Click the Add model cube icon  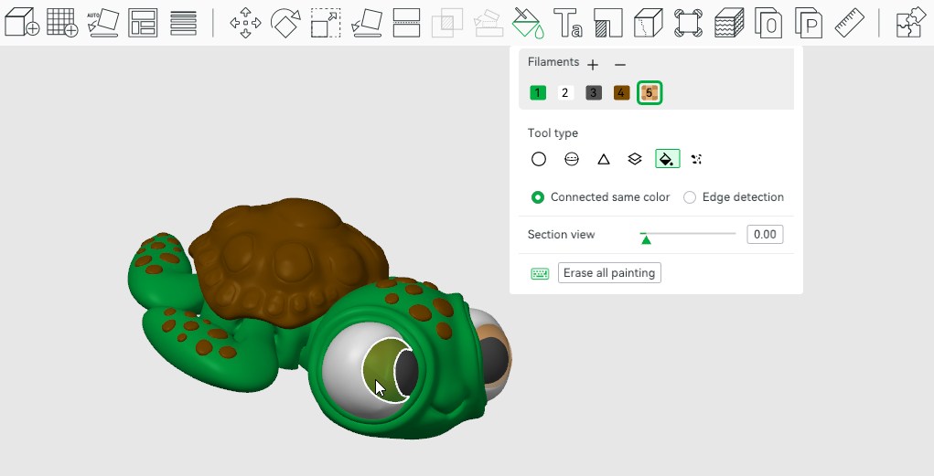[21, 22]
